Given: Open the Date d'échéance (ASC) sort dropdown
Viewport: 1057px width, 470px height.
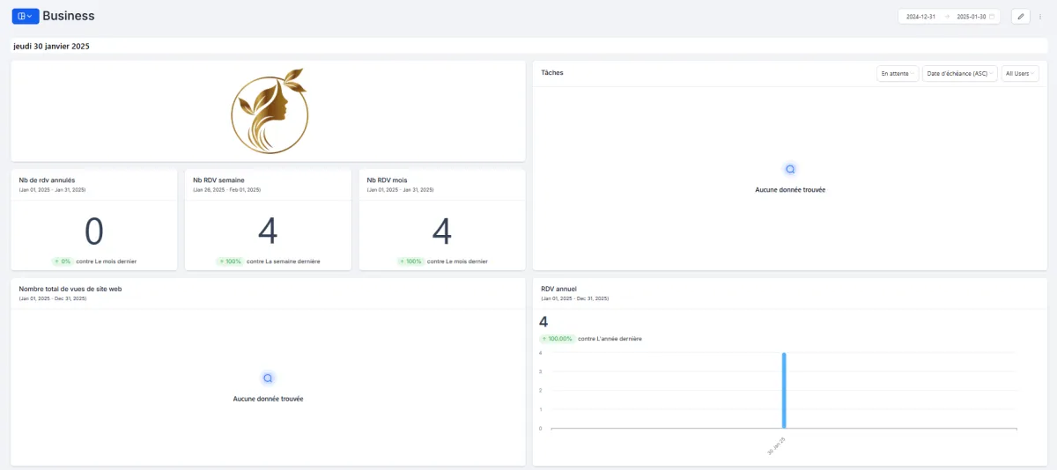Looking at the screenshot, I should point(959,74).
